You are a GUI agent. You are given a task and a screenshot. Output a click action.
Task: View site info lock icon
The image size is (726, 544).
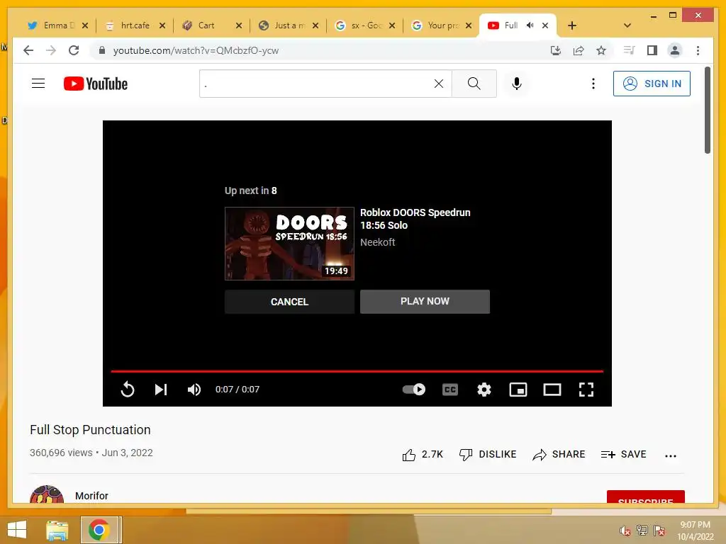pyautogui.click(x=102, y=50)
